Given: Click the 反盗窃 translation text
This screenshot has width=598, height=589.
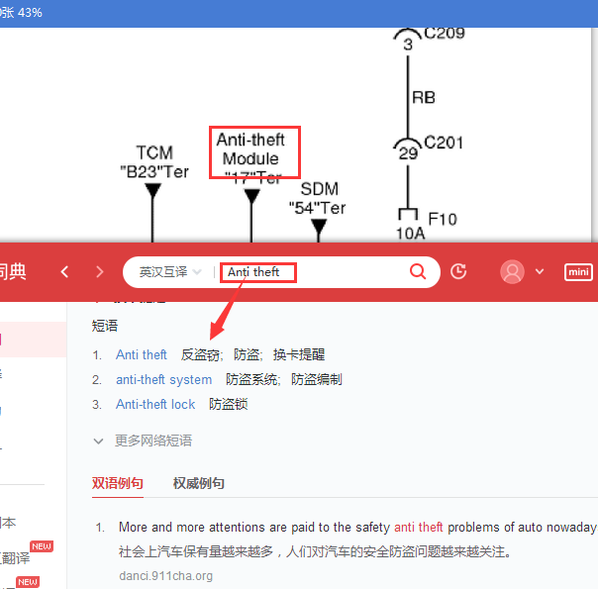Looking at the screenshot, I should tap(201, 355).
